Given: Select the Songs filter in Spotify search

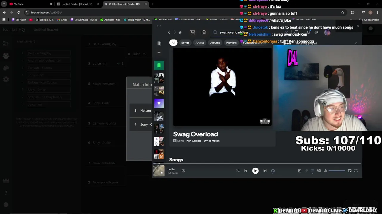Looking at the screenshot, I should click(185, 43).
